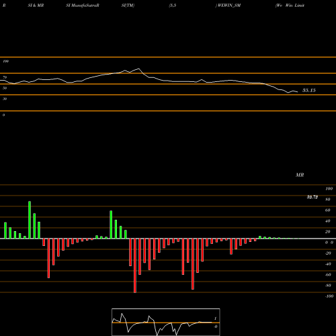Click the RSI value label 35.15
Screen dimensions: 336x336
click(x=309, y=90)
